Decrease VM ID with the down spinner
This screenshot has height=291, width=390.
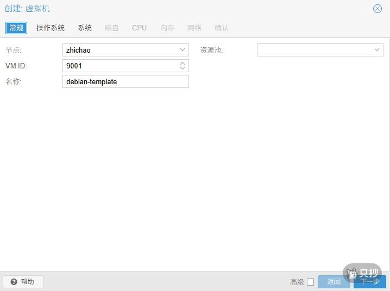click(183, 68)
